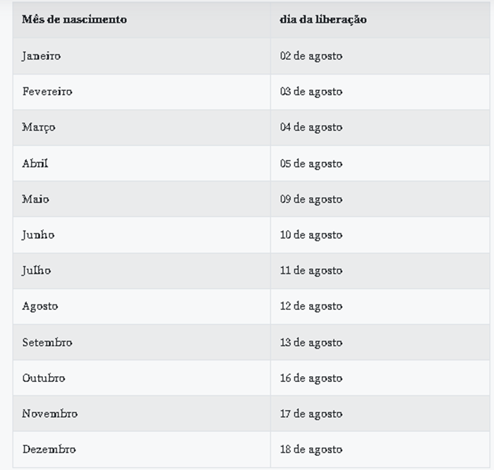Click the '13 de agosto' date cell

point(311,342)
